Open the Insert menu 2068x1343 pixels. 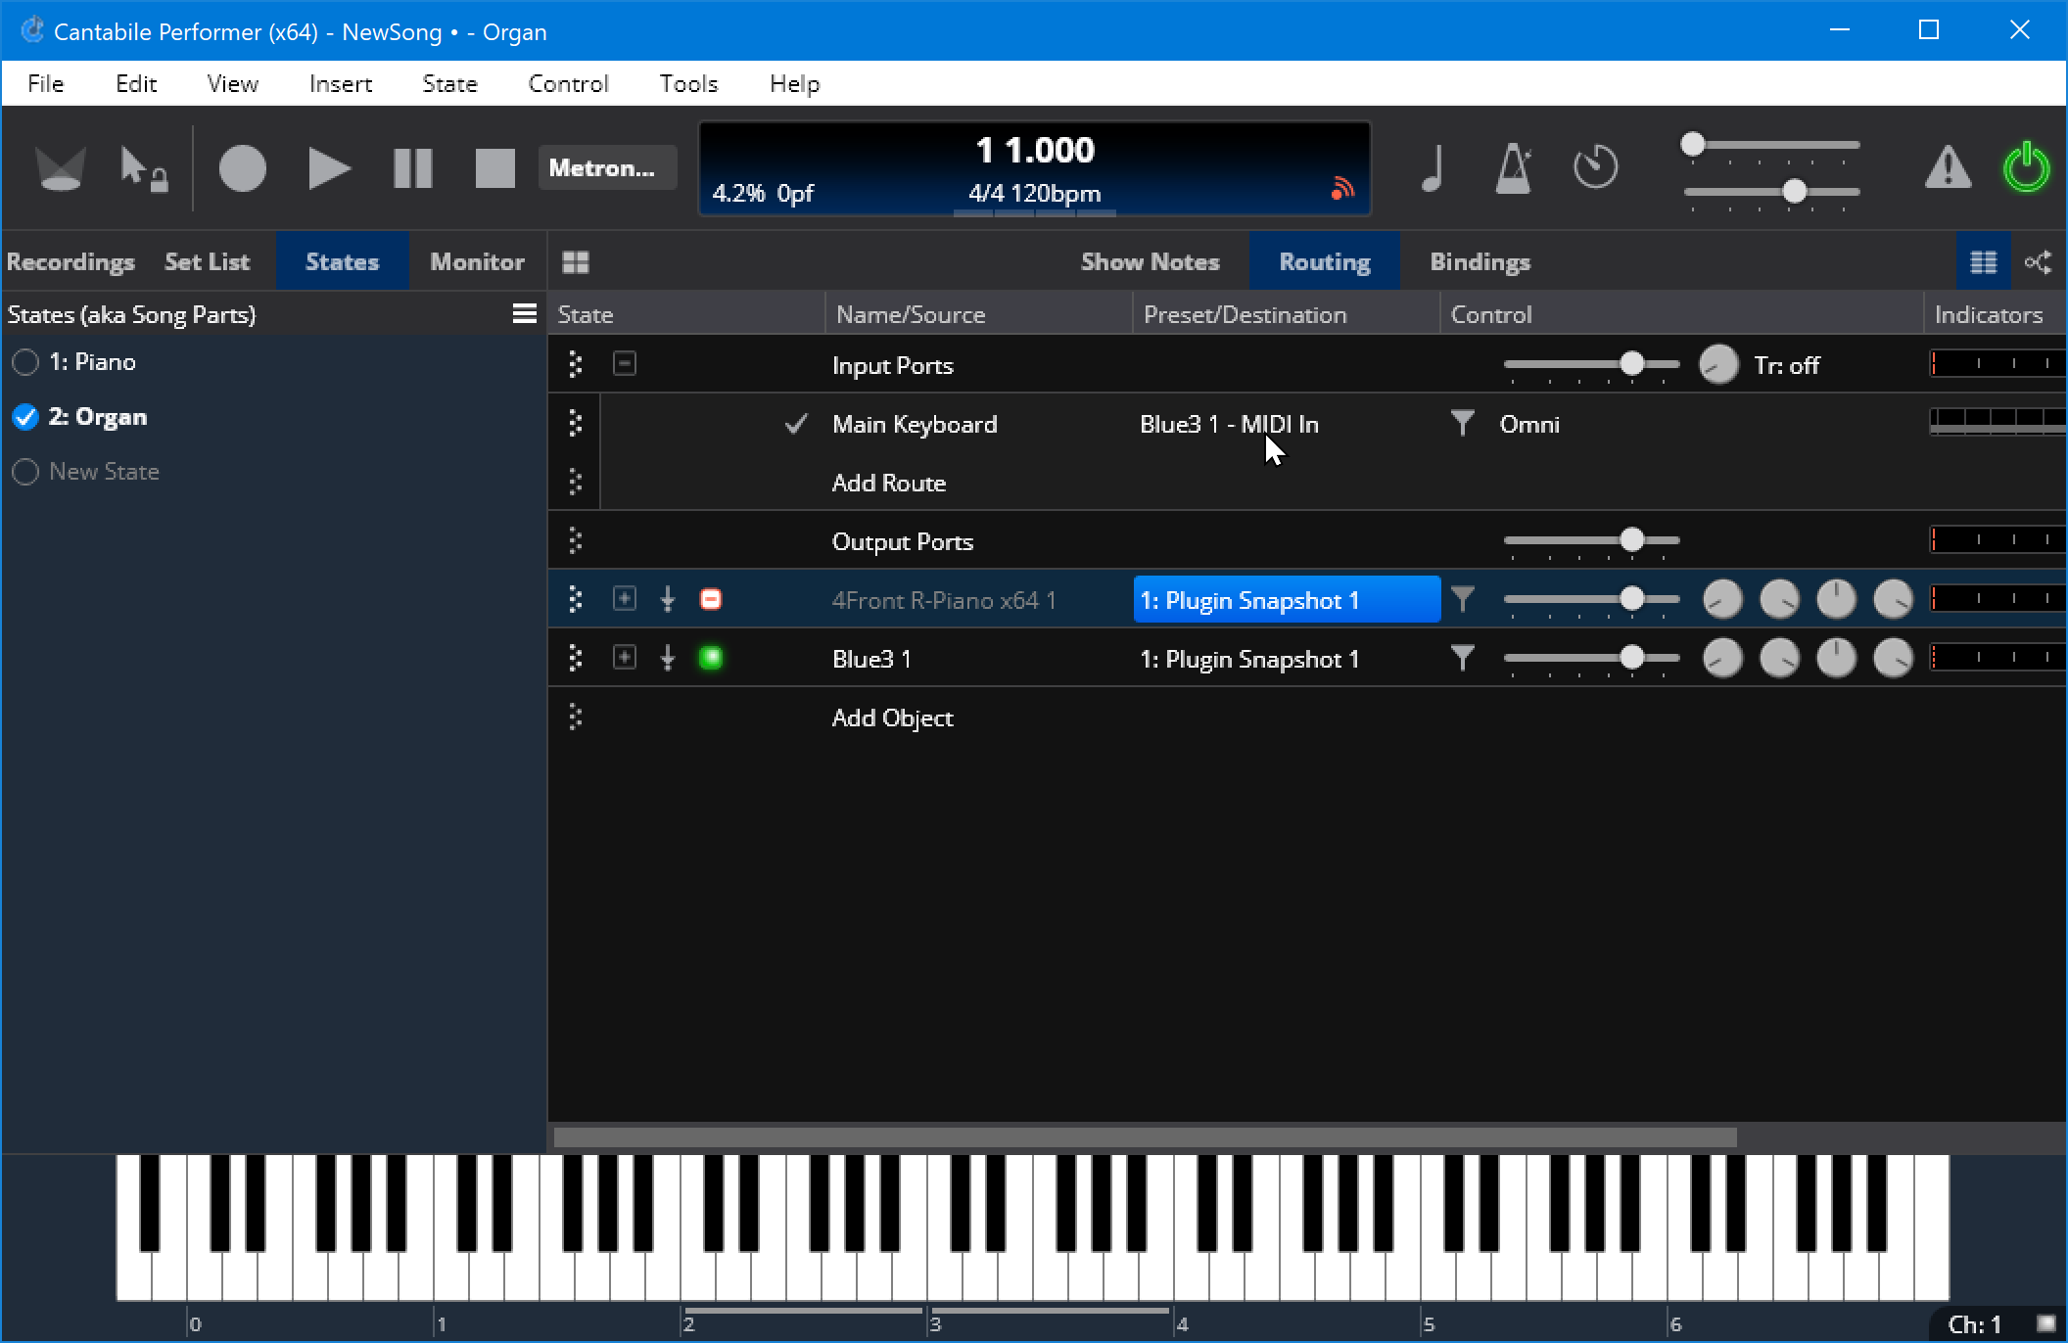[340, 83]
